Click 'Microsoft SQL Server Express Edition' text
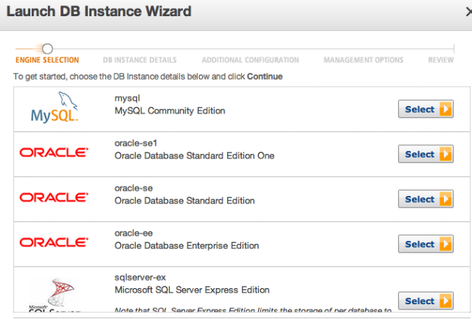472x319 pixels. tap(192, 290)
